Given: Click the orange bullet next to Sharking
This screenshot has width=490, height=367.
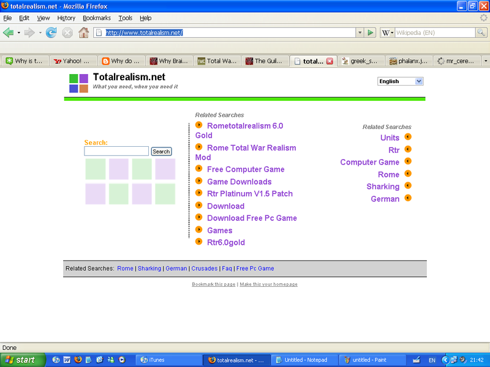Looking at the screenshot, I should pyautogui.click(x=408, y=185).
